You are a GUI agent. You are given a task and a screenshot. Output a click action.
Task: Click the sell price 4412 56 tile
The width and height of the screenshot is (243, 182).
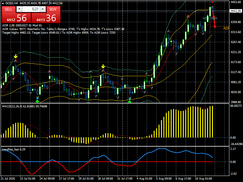pyautogui.click(x=16, y=18)
